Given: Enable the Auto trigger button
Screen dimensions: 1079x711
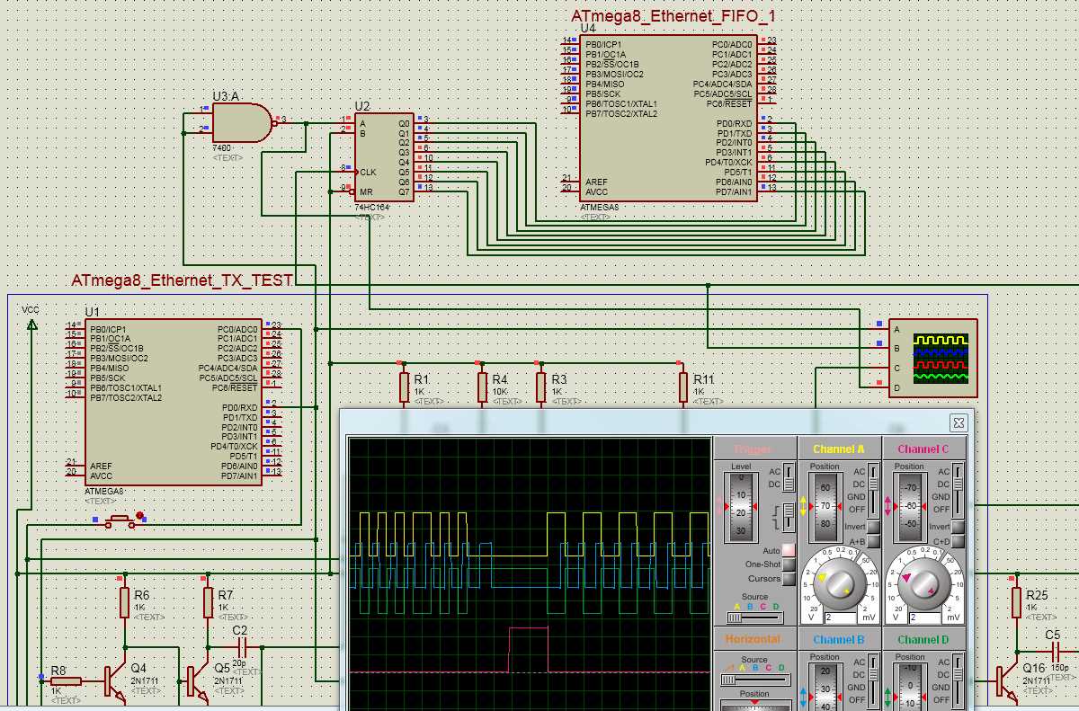Looking at the screenshot, I should [789, 550].
